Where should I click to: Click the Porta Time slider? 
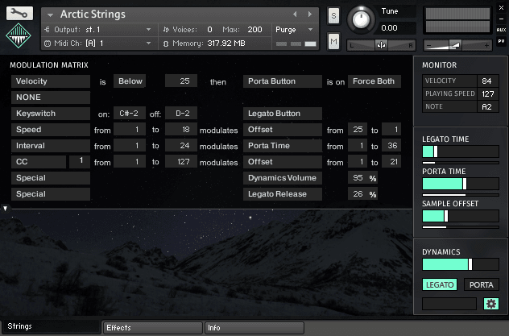click(x=461, y=184)
